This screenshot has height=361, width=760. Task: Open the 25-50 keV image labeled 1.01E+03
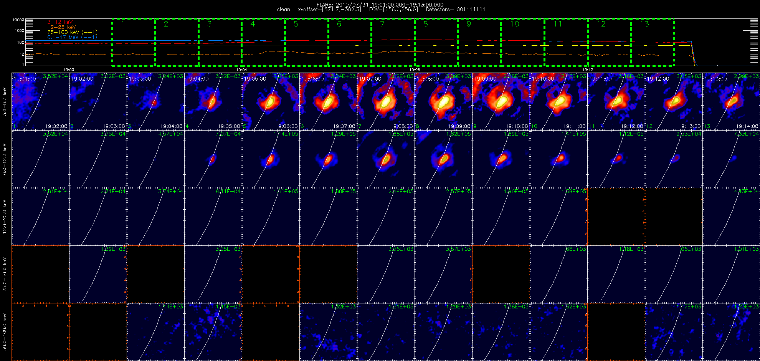click(x=731, y=274)
